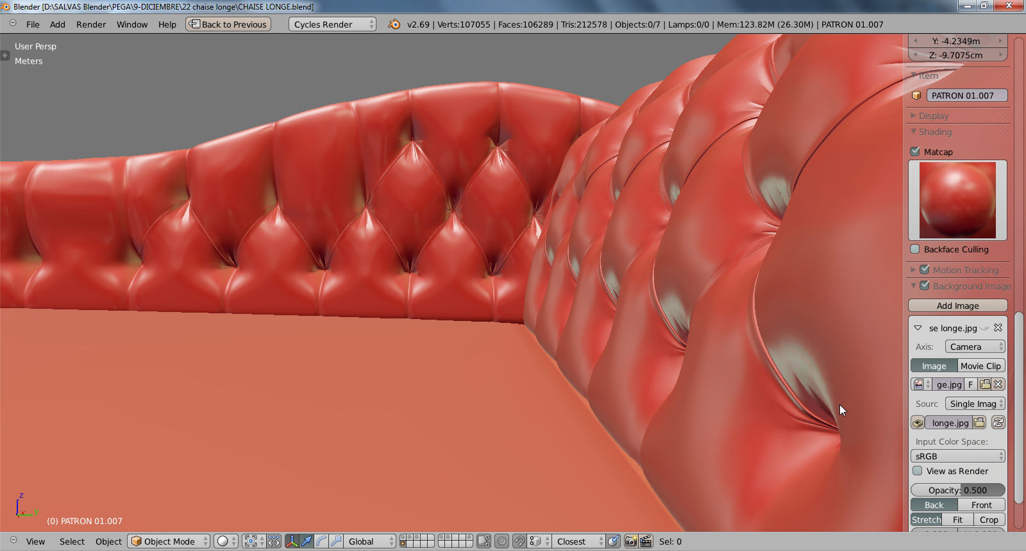
Task: Select the rotate manipulator icon
Action: pos(321,541)
